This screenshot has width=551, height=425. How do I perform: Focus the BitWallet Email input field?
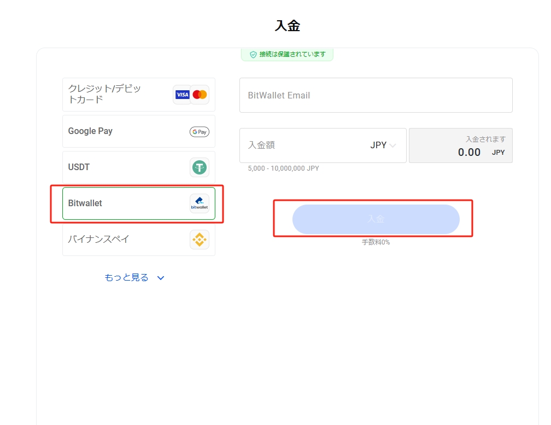point(376,95)
